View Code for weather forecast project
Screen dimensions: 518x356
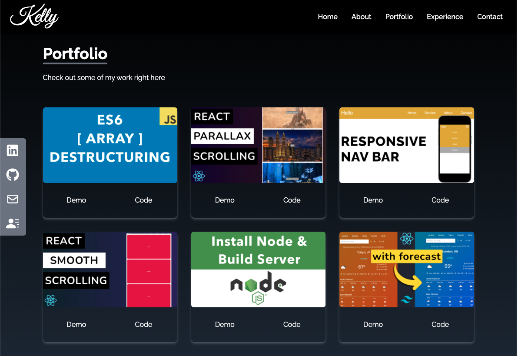coord(440,324)
